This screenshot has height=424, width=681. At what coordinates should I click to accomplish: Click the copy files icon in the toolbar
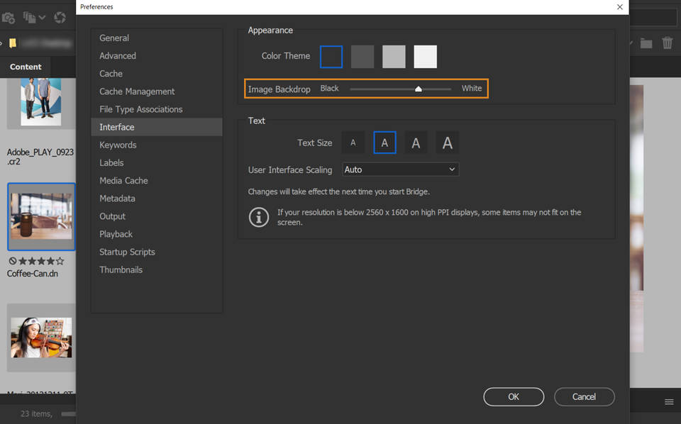tap(28, 18)
